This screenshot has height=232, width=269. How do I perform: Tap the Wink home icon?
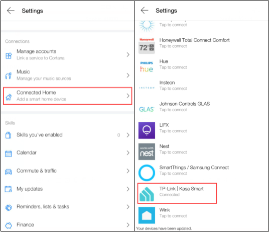(x=147, y=215)
